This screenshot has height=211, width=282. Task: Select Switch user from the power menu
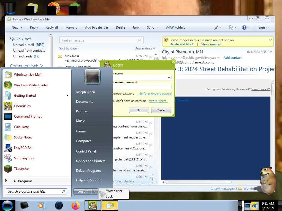pyautogui.click(x=114, y=191)
